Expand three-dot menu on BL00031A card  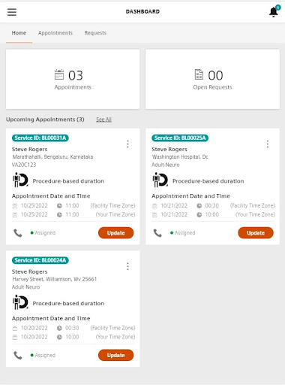tap(127, 144)
